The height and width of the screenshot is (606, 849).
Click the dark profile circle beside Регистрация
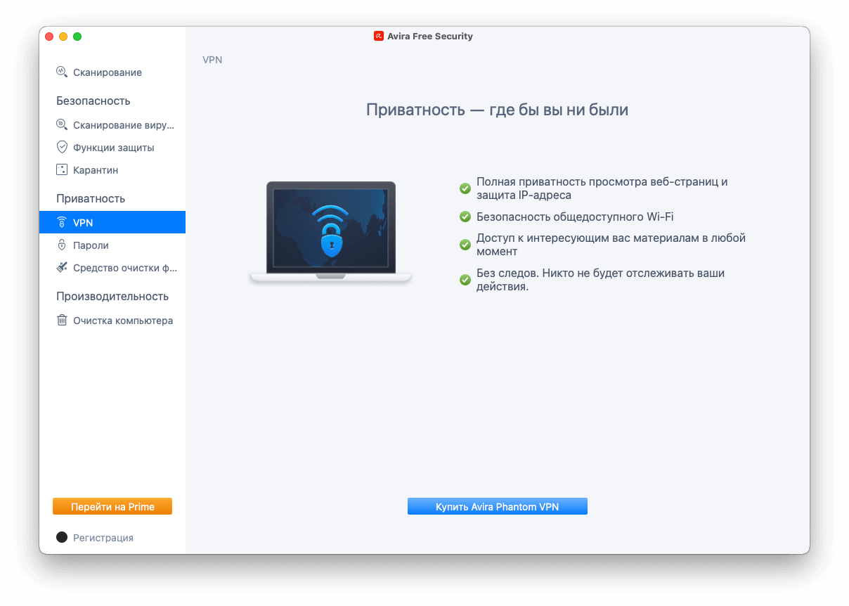[62, 537]
